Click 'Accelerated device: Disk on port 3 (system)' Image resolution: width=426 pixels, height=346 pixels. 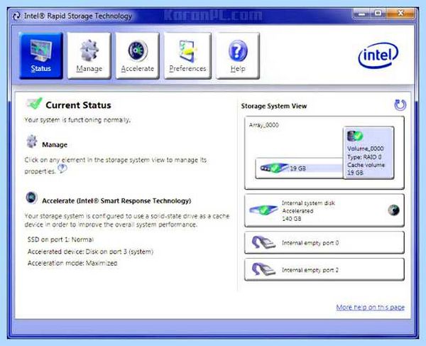click(x=90, y=252)
